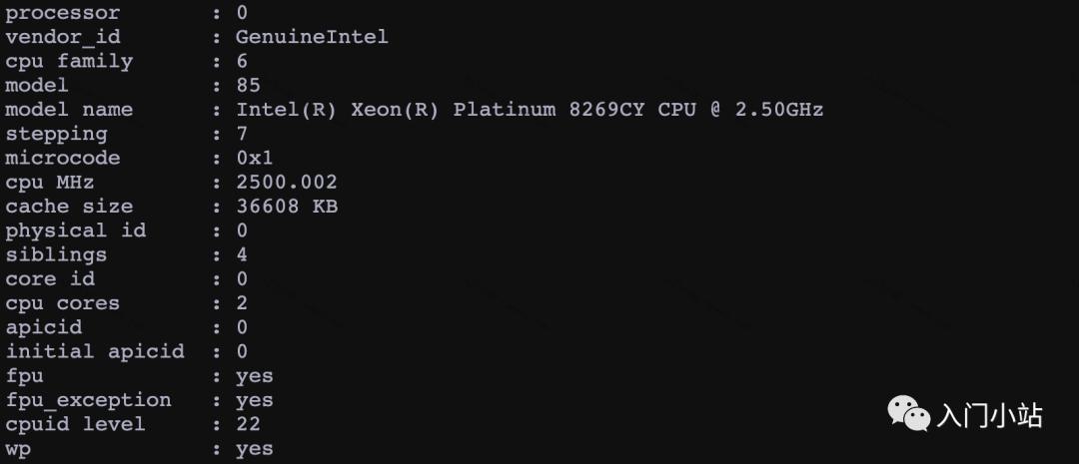Click the cpuid level value 22

pyautogui.click(x=249, y=424)
